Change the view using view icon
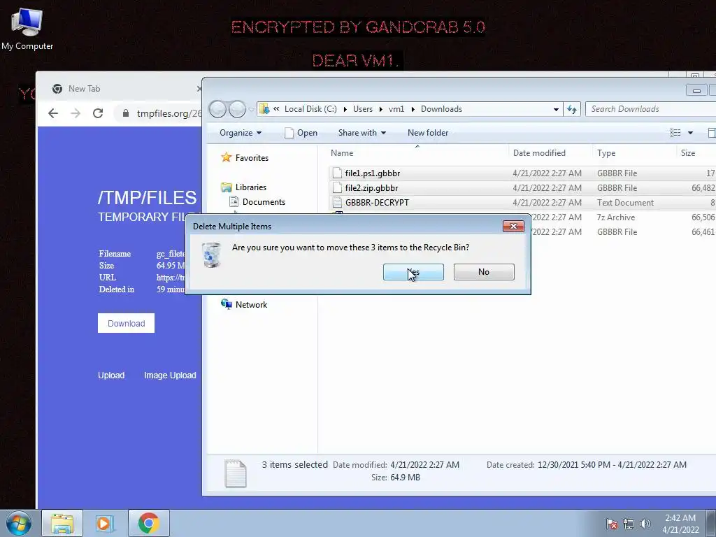This screenshot has height=537, width=716. click(675, 133)
